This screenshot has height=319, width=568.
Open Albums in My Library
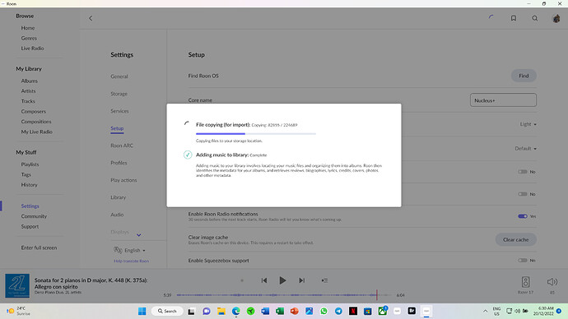[30, 81]
